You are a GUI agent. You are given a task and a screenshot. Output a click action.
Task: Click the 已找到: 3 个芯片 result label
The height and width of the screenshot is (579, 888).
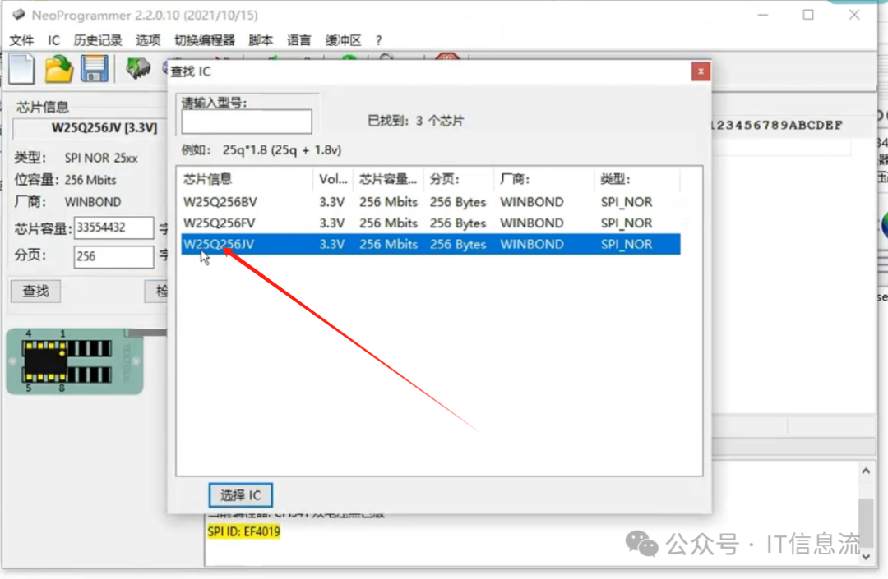tap(416, 121)
